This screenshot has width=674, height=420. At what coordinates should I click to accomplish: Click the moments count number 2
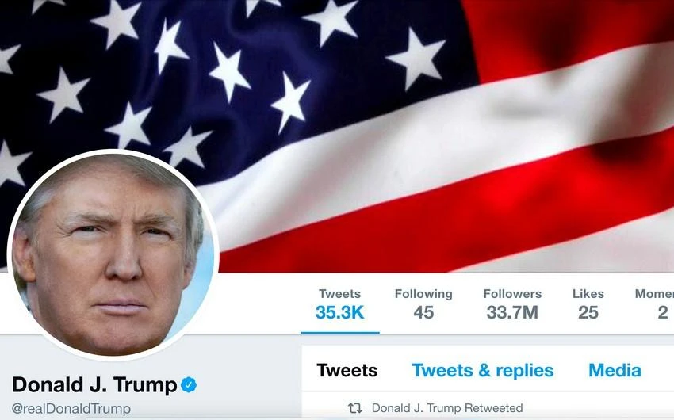click(x=663, y=312)
